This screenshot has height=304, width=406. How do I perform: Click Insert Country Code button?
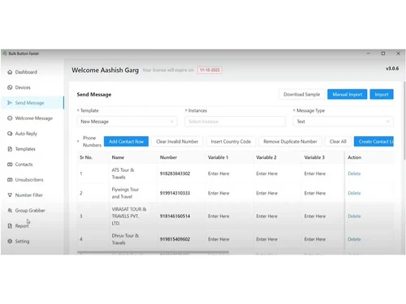[231, 142]
